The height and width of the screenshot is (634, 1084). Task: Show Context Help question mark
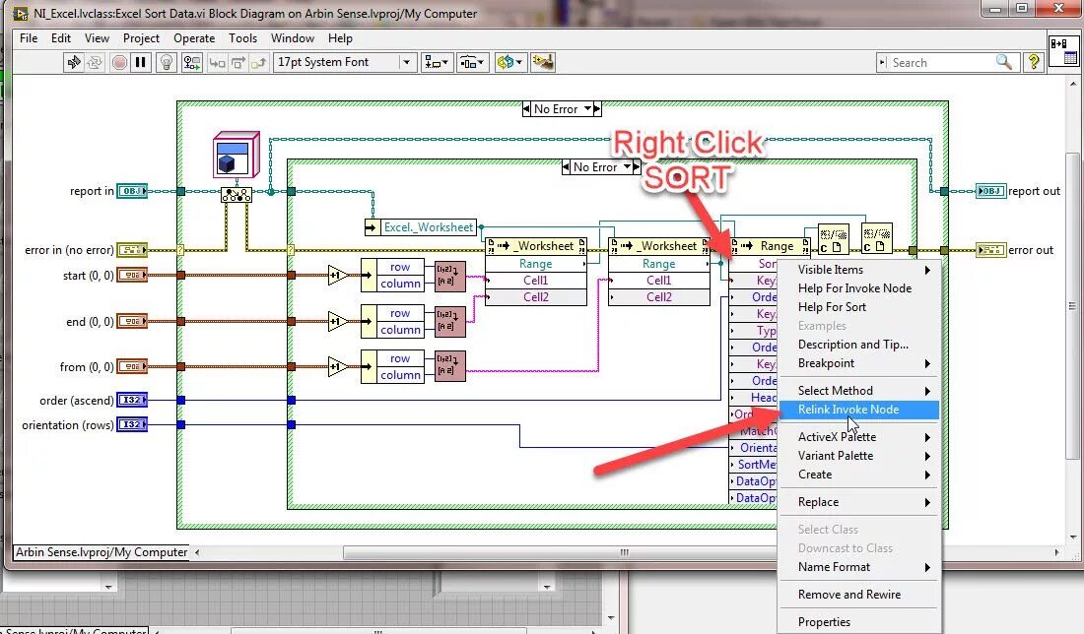1034,62
